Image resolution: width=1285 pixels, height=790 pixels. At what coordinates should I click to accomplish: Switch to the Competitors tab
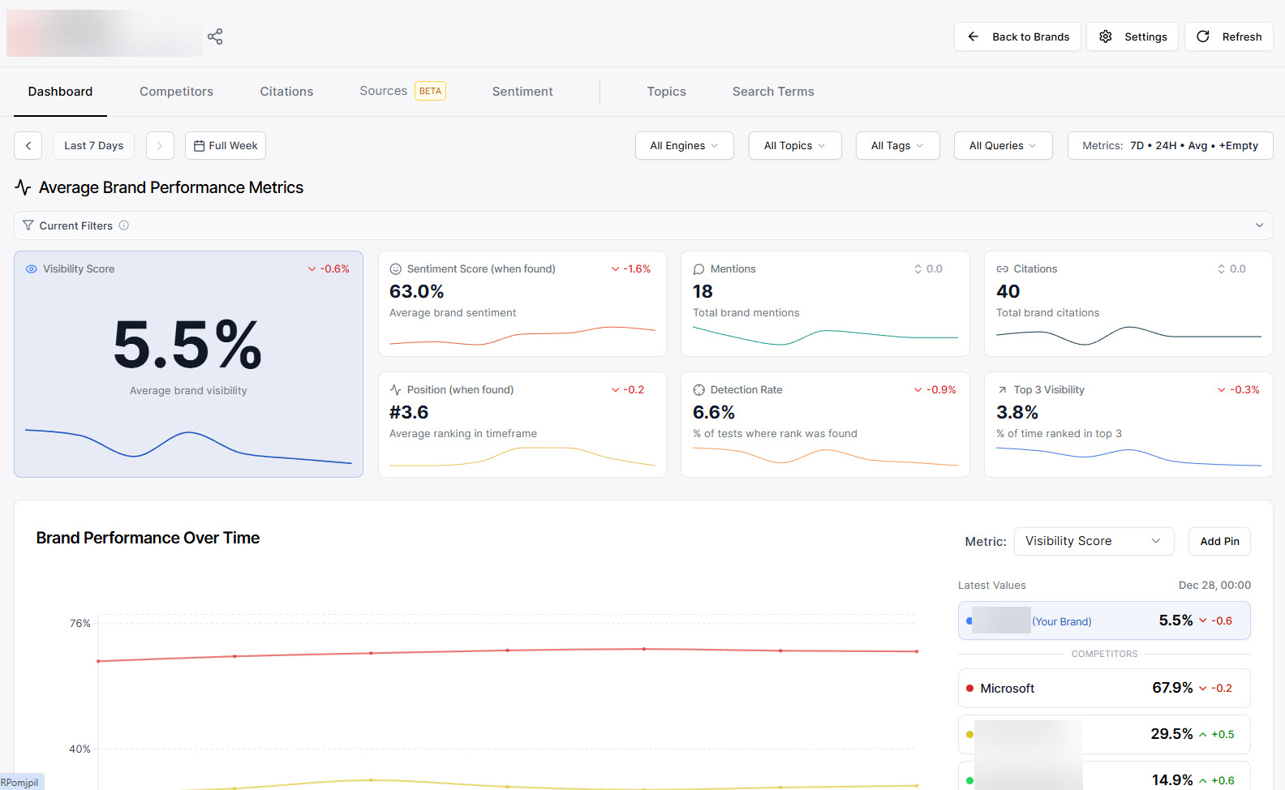point(176,92)
